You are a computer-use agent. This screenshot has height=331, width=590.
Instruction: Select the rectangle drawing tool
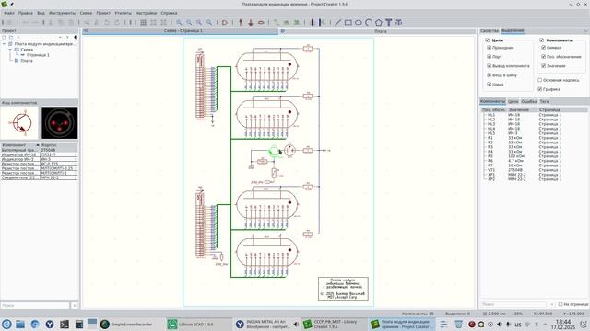(x=348, y=22)
